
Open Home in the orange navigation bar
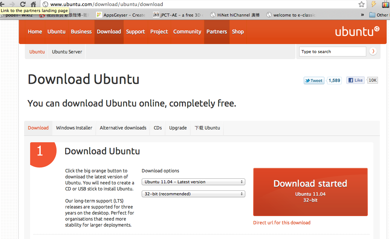tap(35, 32)
